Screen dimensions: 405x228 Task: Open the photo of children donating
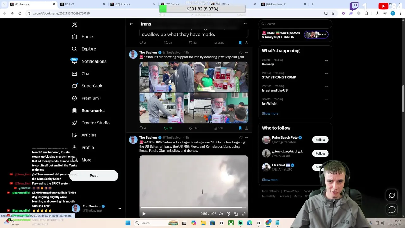(x=221, y=108)
